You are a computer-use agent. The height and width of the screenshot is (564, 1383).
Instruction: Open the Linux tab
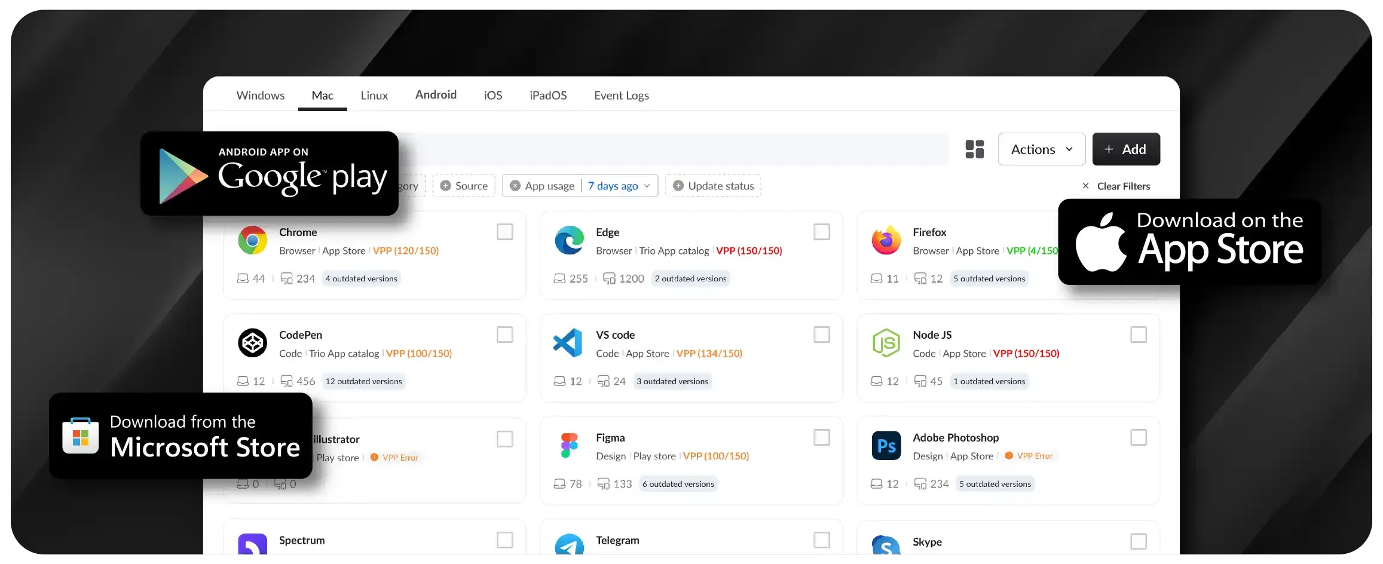pos(374,95)
